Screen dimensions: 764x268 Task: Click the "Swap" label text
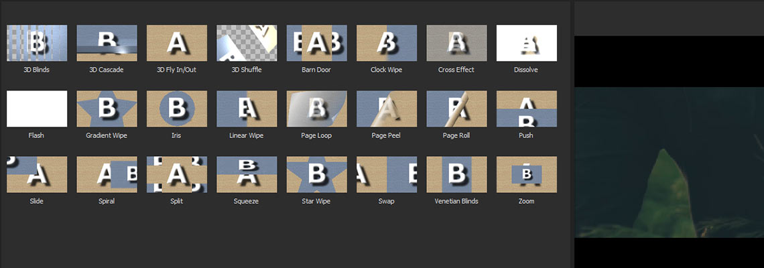387,201
